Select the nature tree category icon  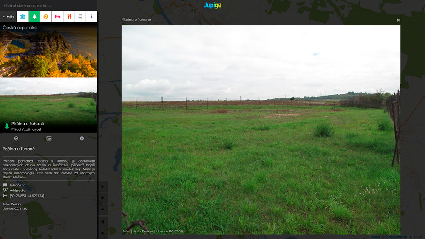click(34, 17)
